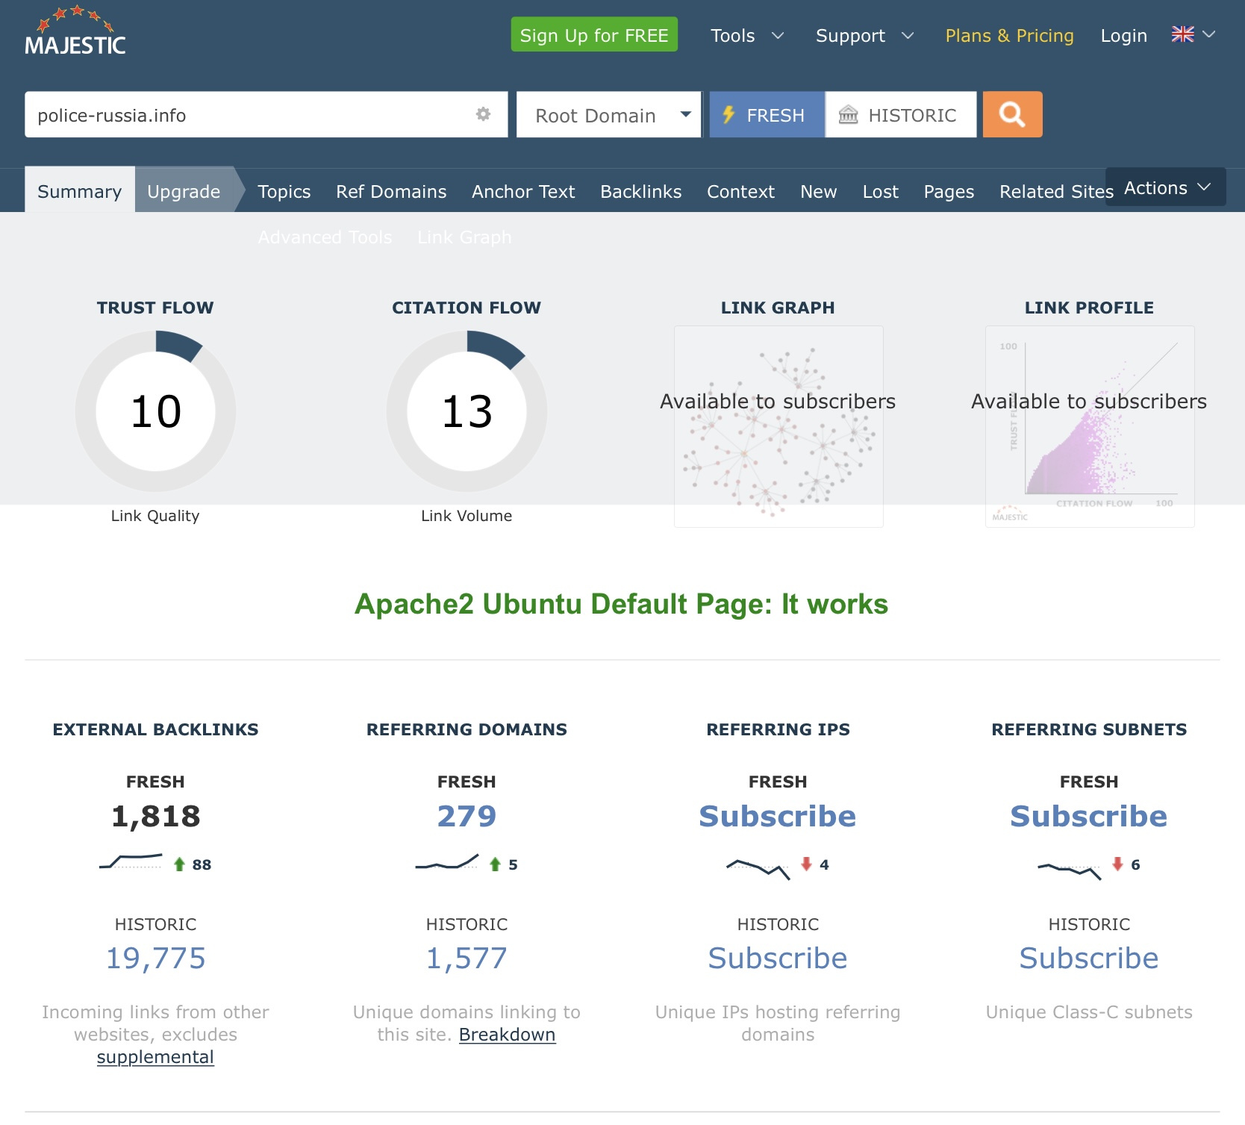This screenshot has width=1245, height=1125.
Task: Click the red down arrow beside 4
Action: [x=806, y=864]
